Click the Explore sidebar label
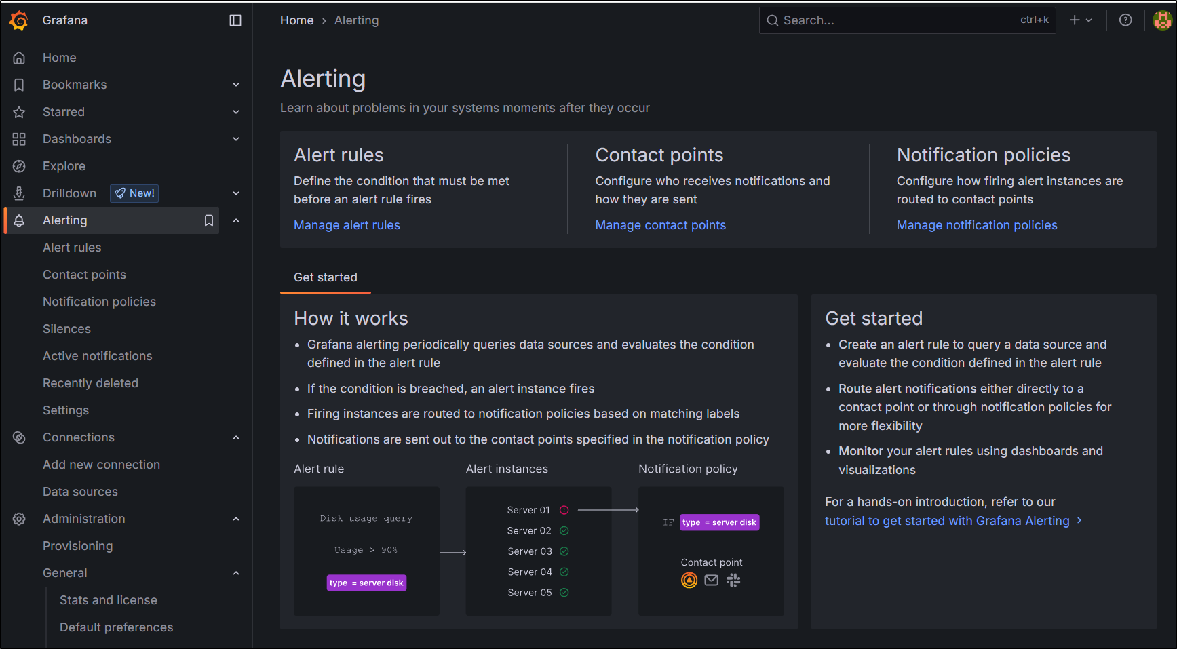This screenshot has height=649, width=1177. click(x=64, y=166)
